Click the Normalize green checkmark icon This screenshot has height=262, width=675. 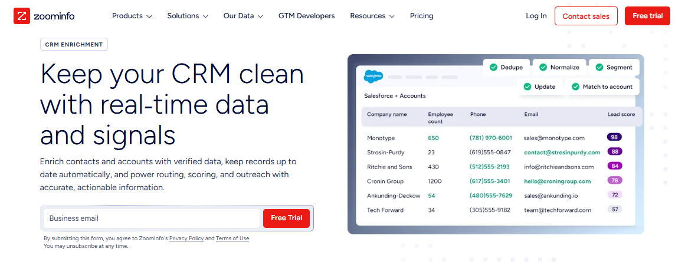(542, 68)
